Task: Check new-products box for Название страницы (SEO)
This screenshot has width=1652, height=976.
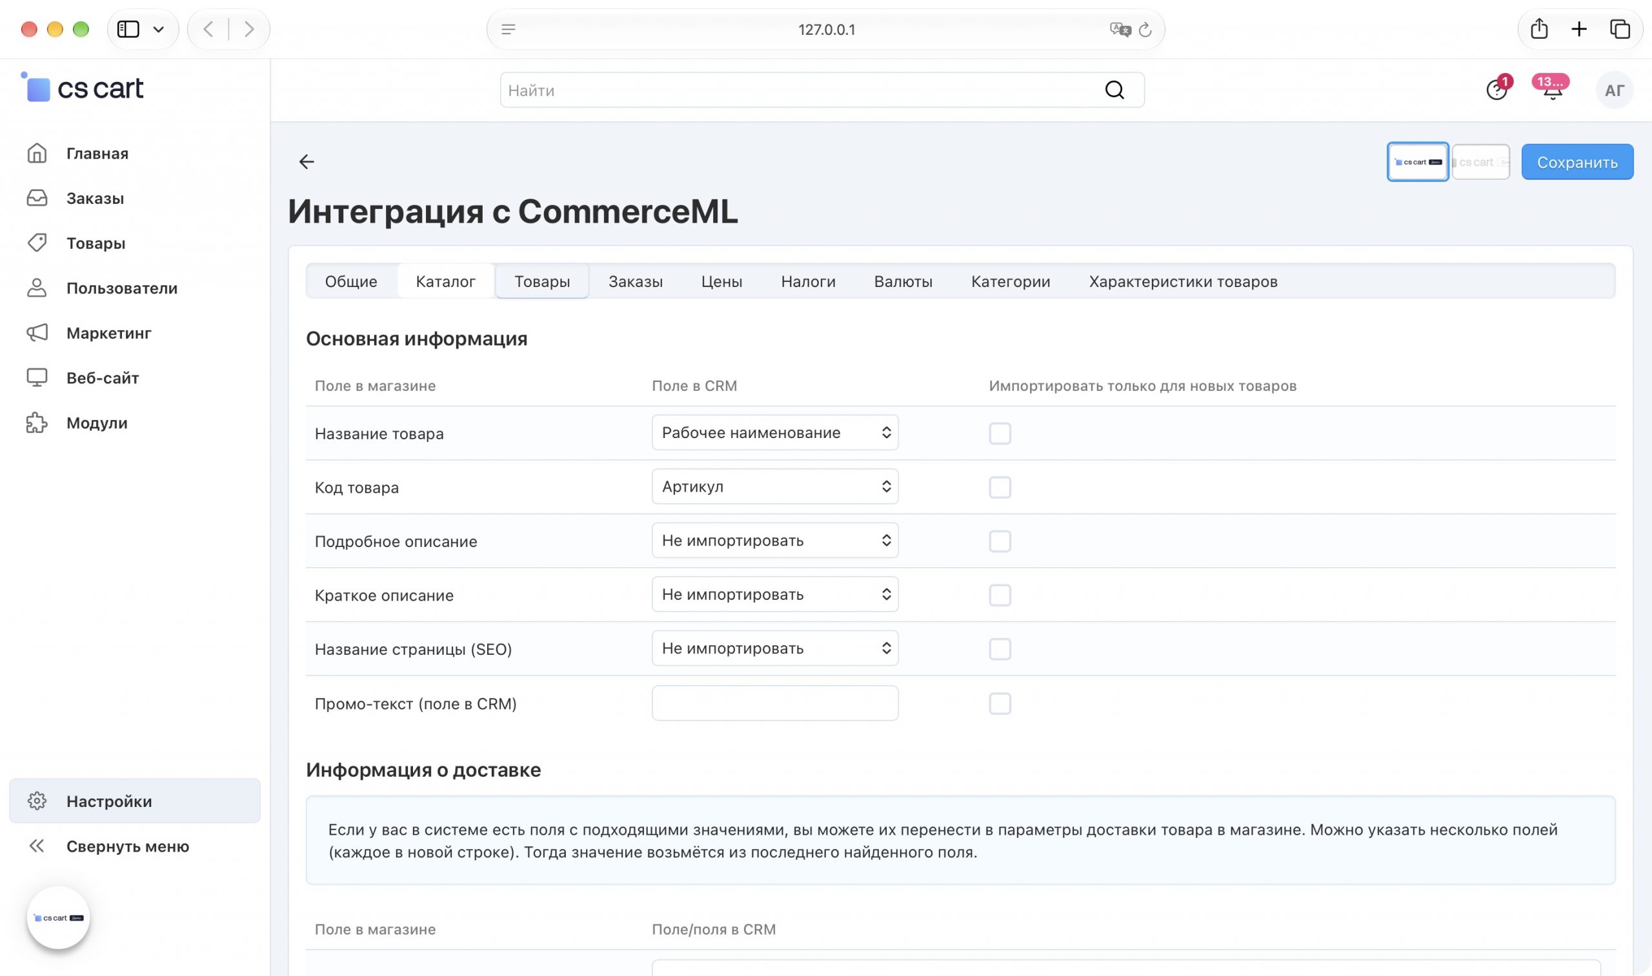Action: pos(1000,649)
